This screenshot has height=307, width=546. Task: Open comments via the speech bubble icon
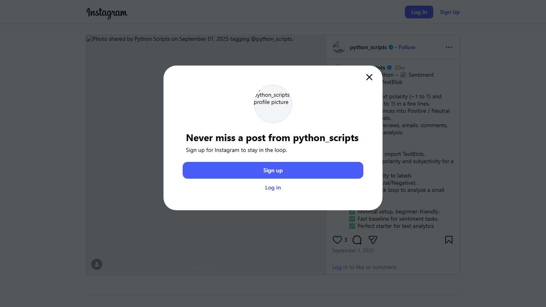[357, 240]
